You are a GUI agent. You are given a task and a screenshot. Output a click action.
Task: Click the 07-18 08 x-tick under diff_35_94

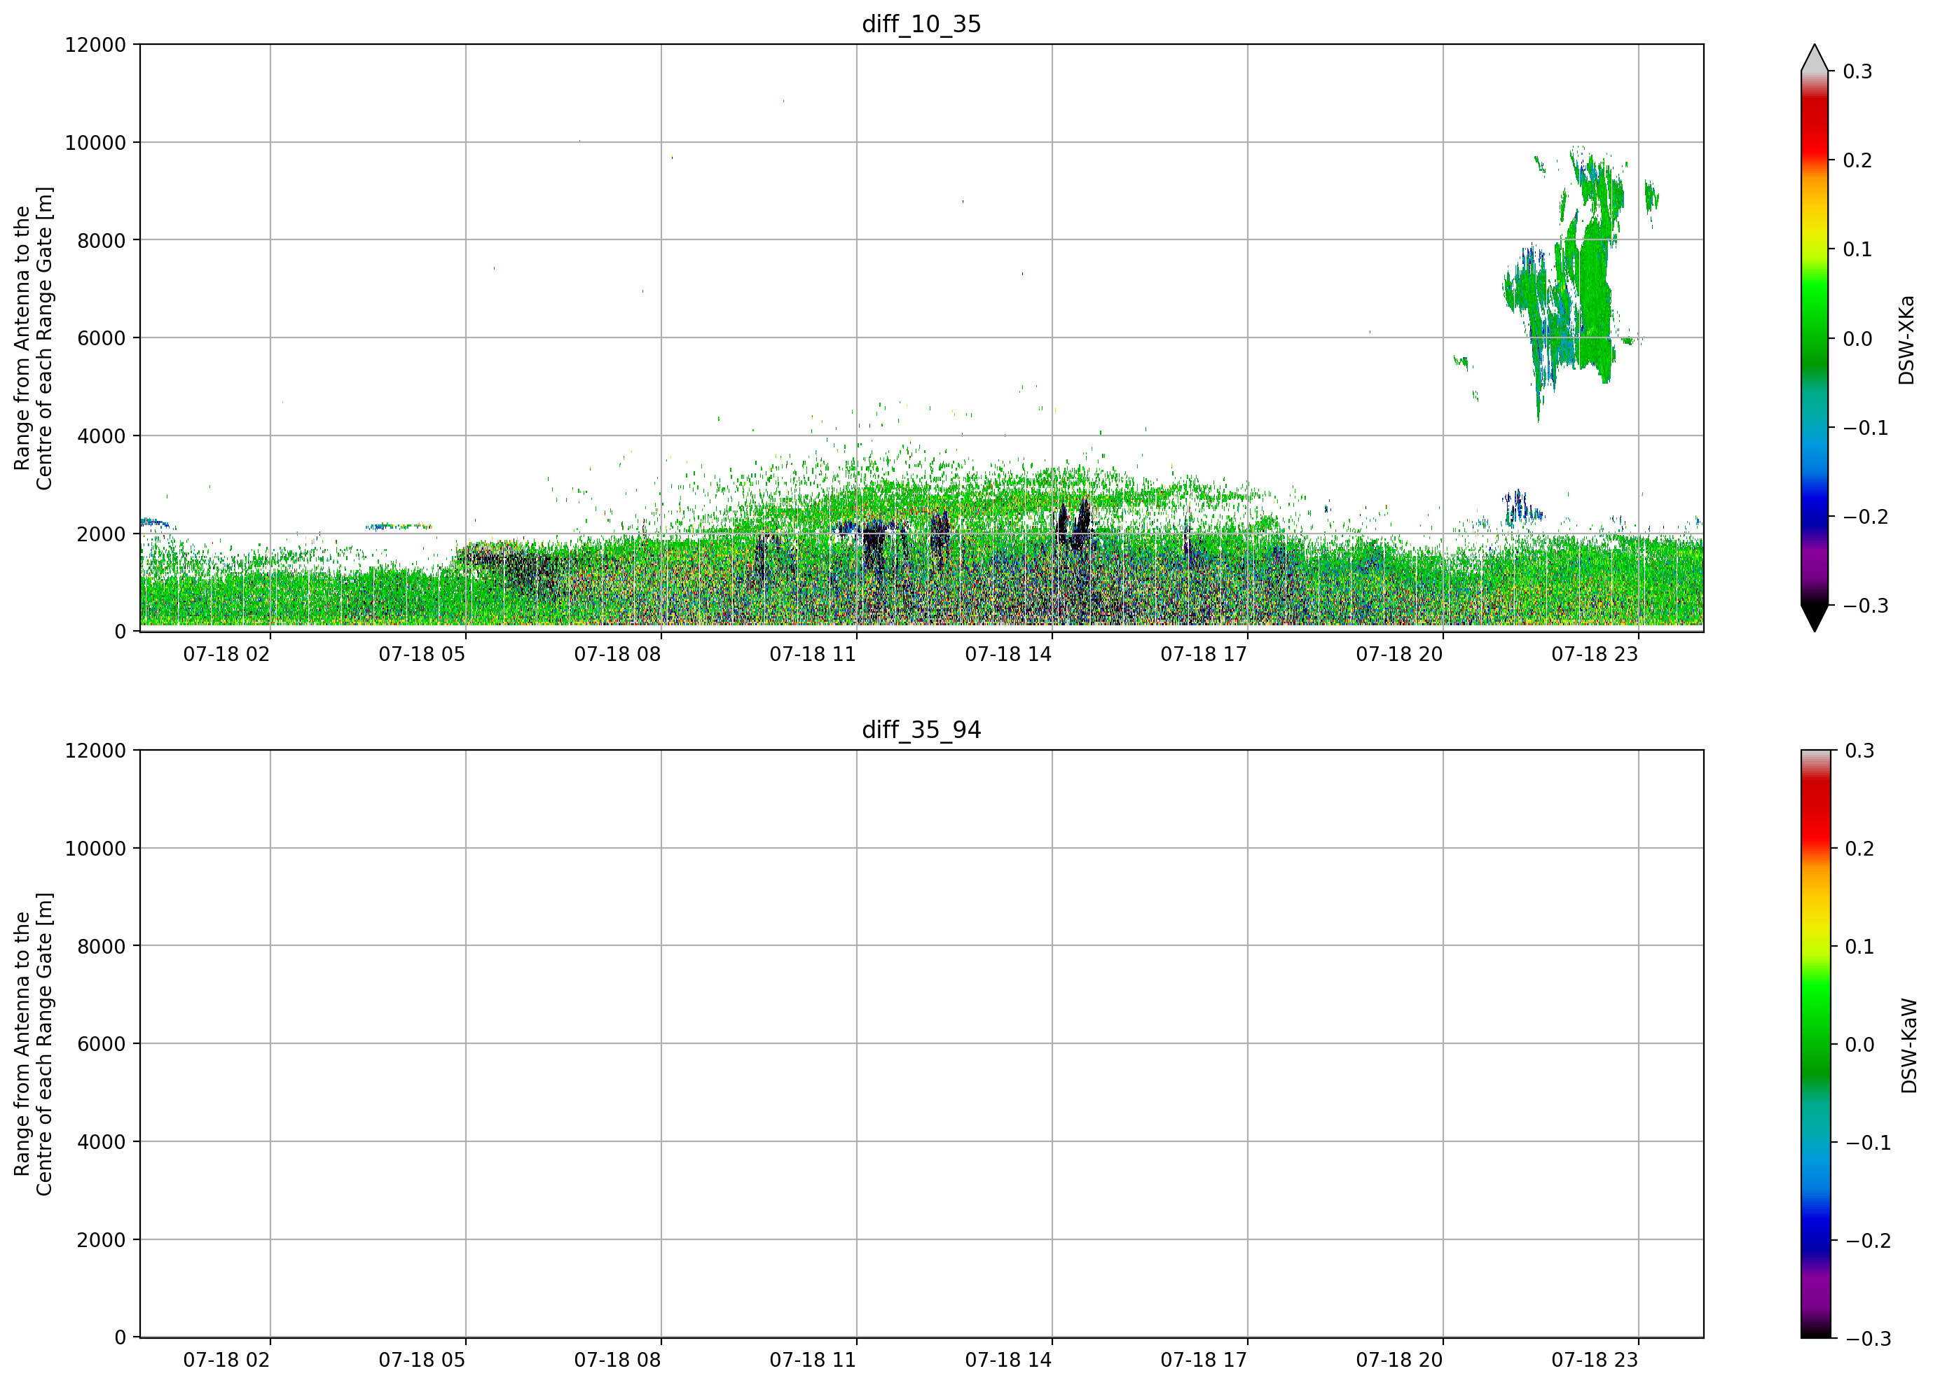click(617, 1360)
